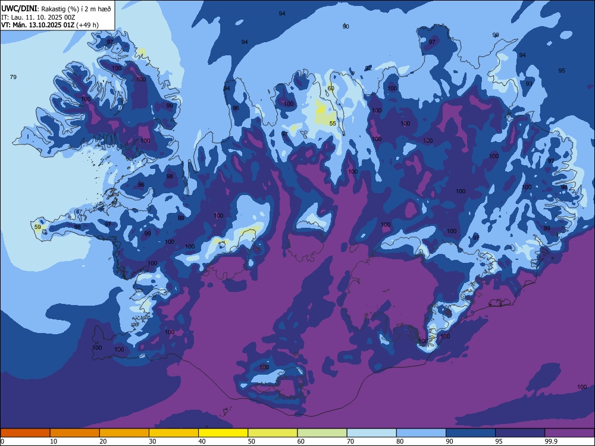
Task: Click the '10' legend tick label
Action: tap(54, 441)
